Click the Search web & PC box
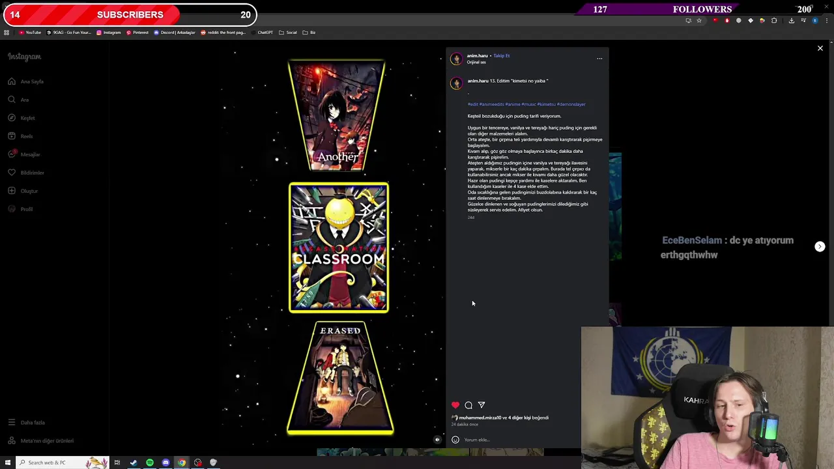Image resolution: width=834 pixels, height=469 pixels. point(62,462)
